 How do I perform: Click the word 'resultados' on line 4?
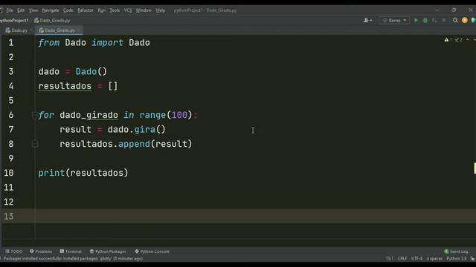click(x=65, y=86)
